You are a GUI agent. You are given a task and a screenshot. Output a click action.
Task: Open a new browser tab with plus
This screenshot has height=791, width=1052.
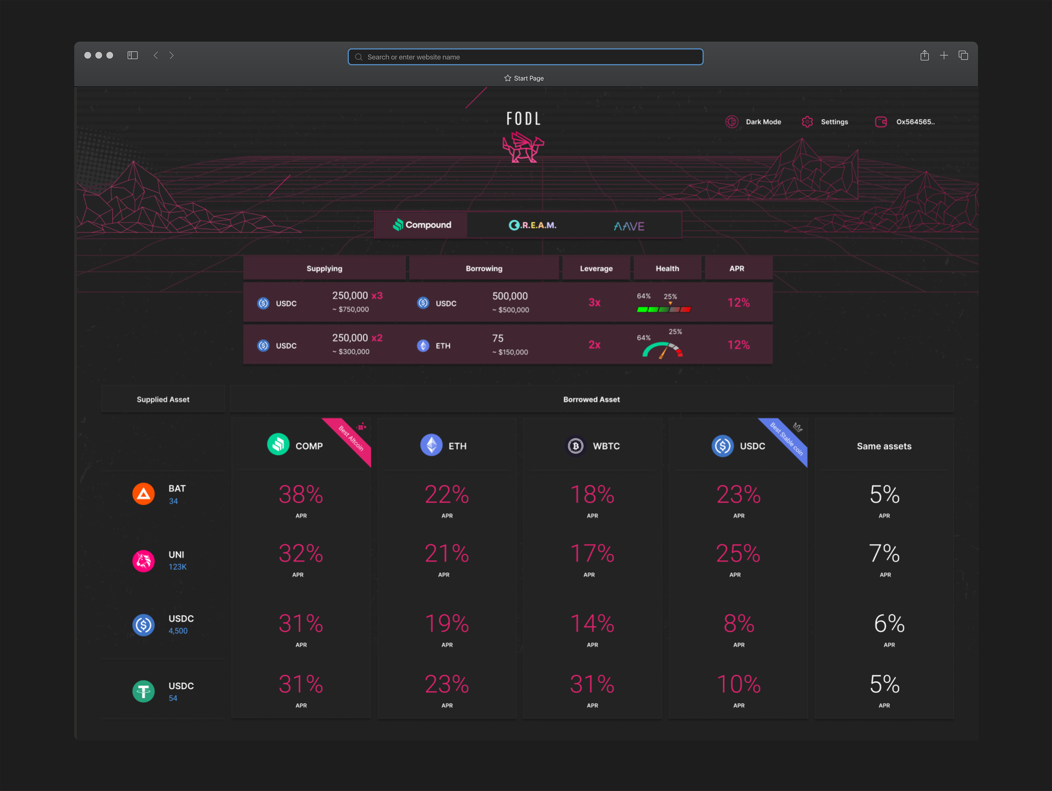tap(944, 56)
